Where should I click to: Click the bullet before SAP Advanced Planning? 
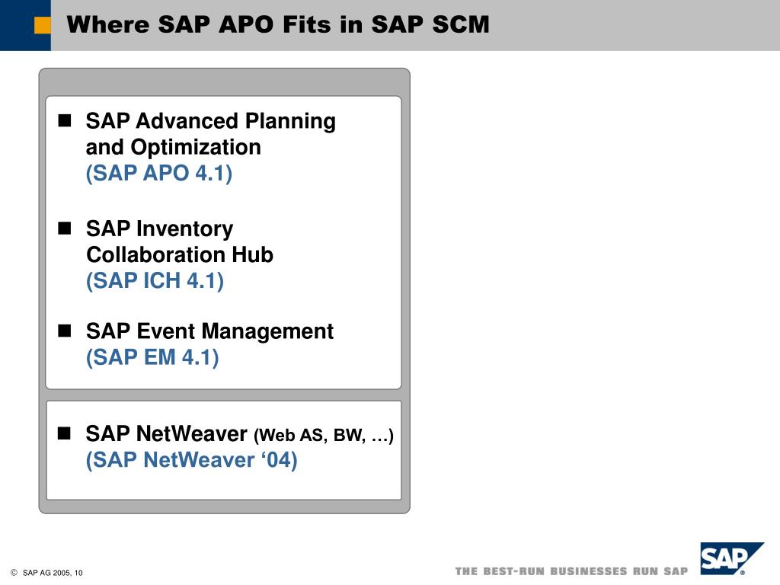pyautogui.click(x=65, y=120)
